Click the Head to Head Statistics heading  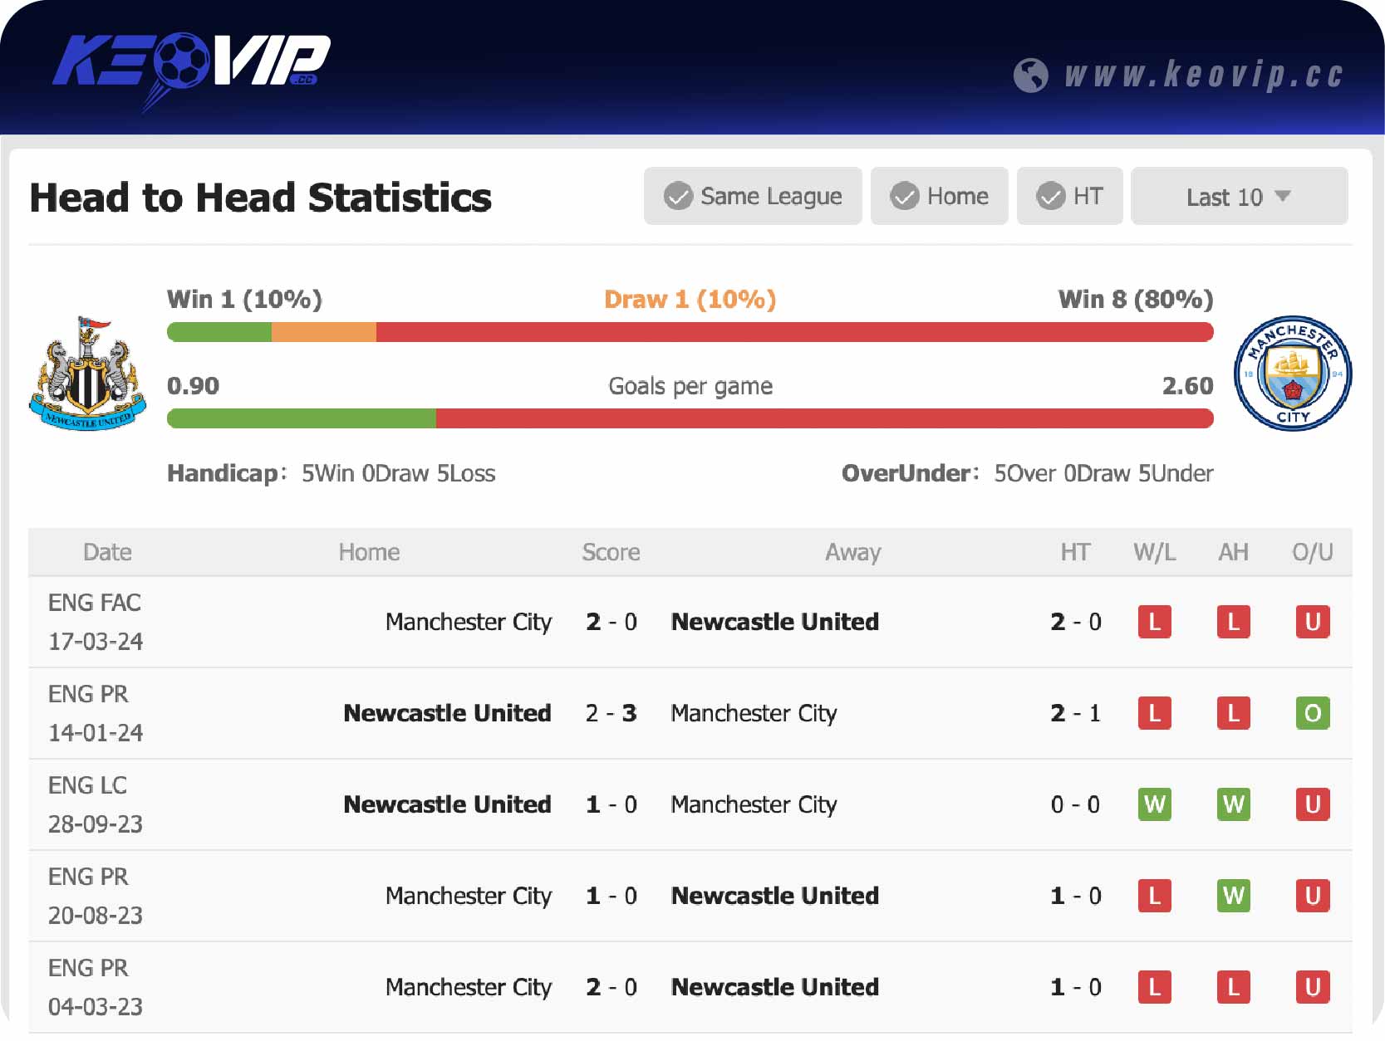coord(260,197)
